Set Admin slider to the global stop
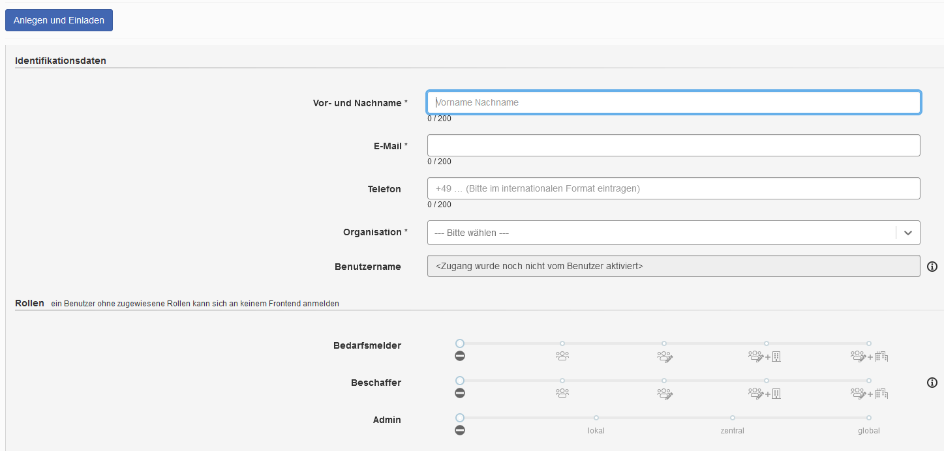The height and width of the screenshot is (451, 944). pos(869,418)
